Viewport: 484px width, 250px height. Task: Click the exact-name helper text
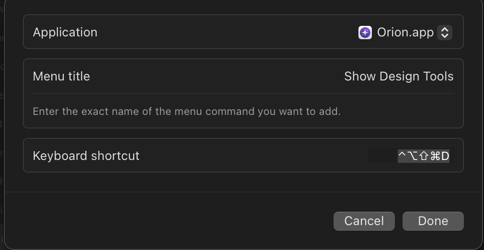[187, 112]
